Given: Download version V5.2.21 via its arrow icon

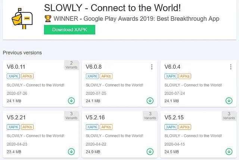Looking at the screenshot, I should 71,151.
